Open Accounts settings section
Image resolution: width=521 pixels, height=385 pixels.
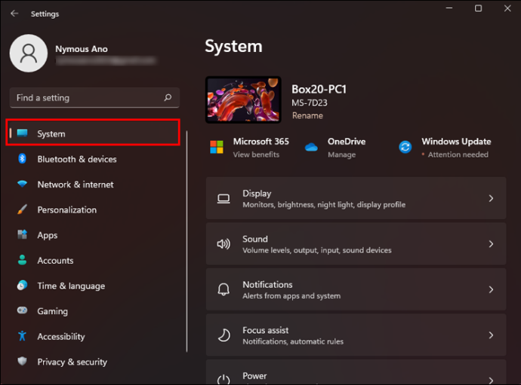93,260
